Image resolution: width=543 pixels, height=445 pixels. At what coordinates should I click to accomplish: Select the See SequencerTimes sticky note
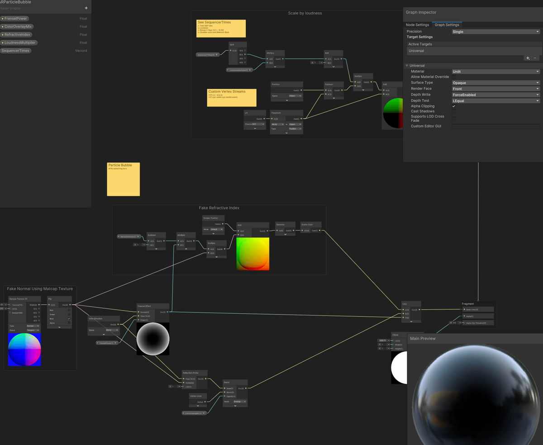coord(221,28)
